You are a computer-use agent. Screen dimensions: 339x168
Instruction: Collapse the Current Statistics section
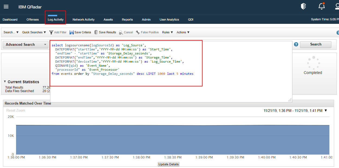(5, 82)
